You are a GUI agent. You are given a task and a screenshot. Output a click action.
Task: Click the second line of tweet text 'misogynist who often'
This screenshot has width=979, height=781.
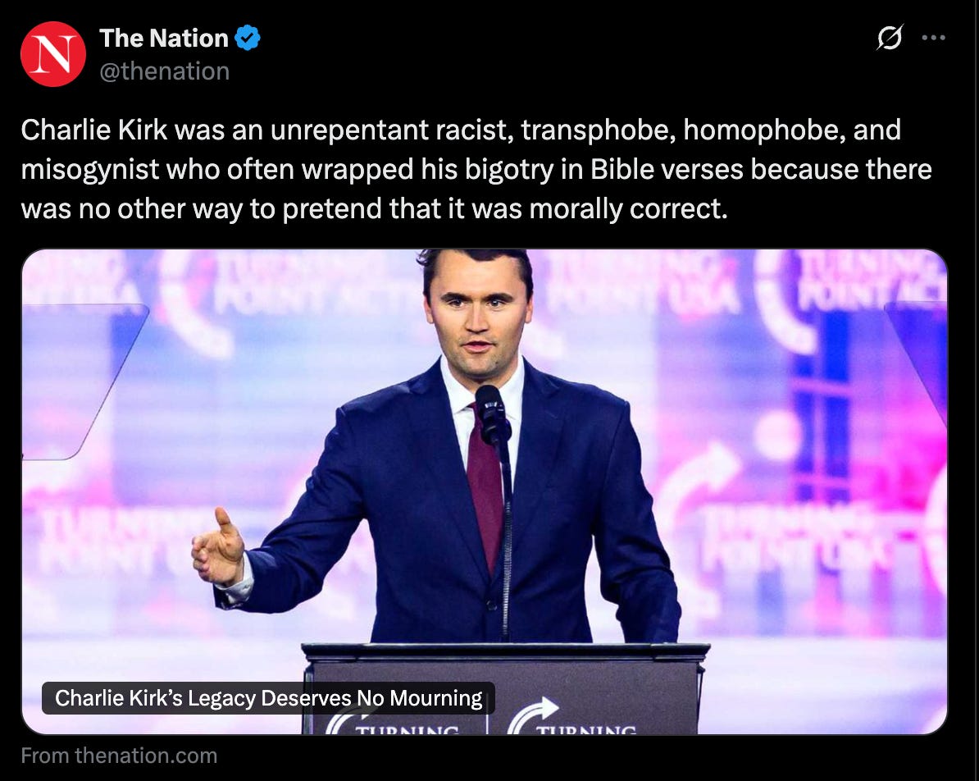[476, 169]
